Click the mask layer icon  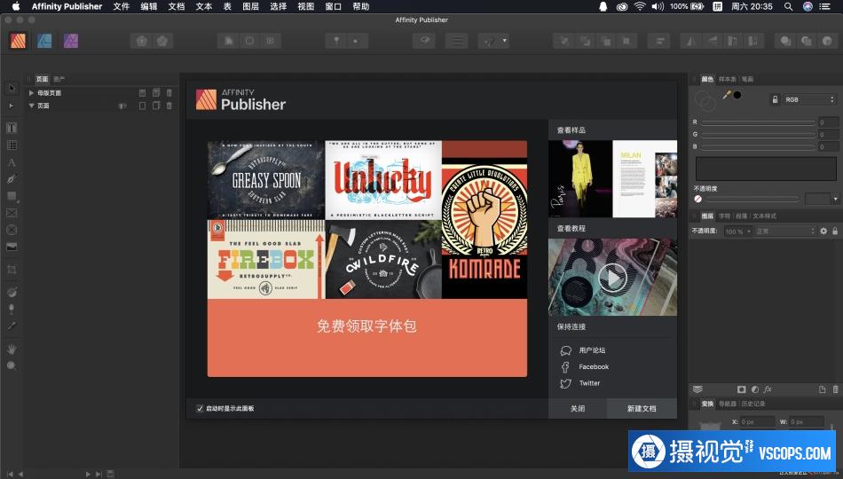(x=741, y=389)
